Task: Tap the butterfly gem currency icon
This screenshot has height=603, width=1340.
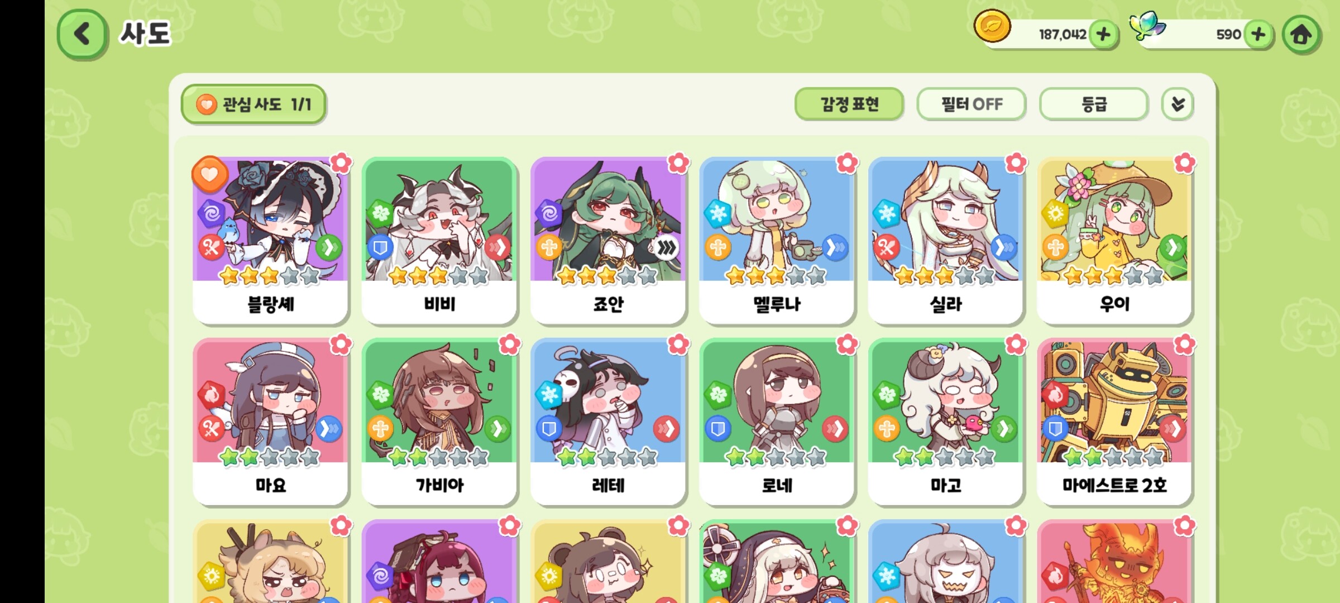Action: (1147, 26)
